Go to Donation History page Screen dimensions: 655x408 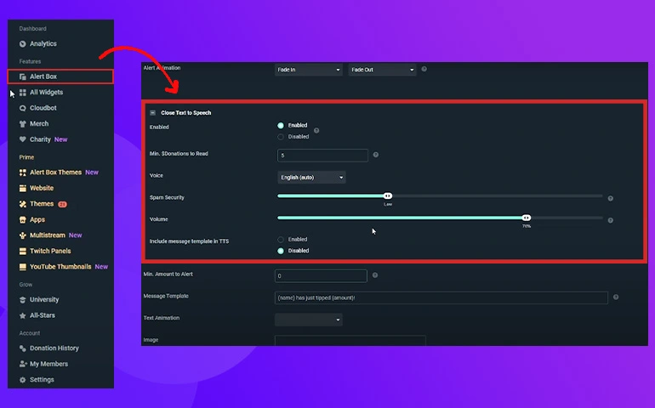click(54, 348)
